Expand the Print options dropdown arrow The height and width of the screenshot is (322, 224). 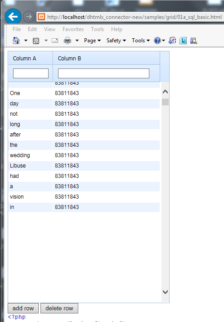click(77, 41)
